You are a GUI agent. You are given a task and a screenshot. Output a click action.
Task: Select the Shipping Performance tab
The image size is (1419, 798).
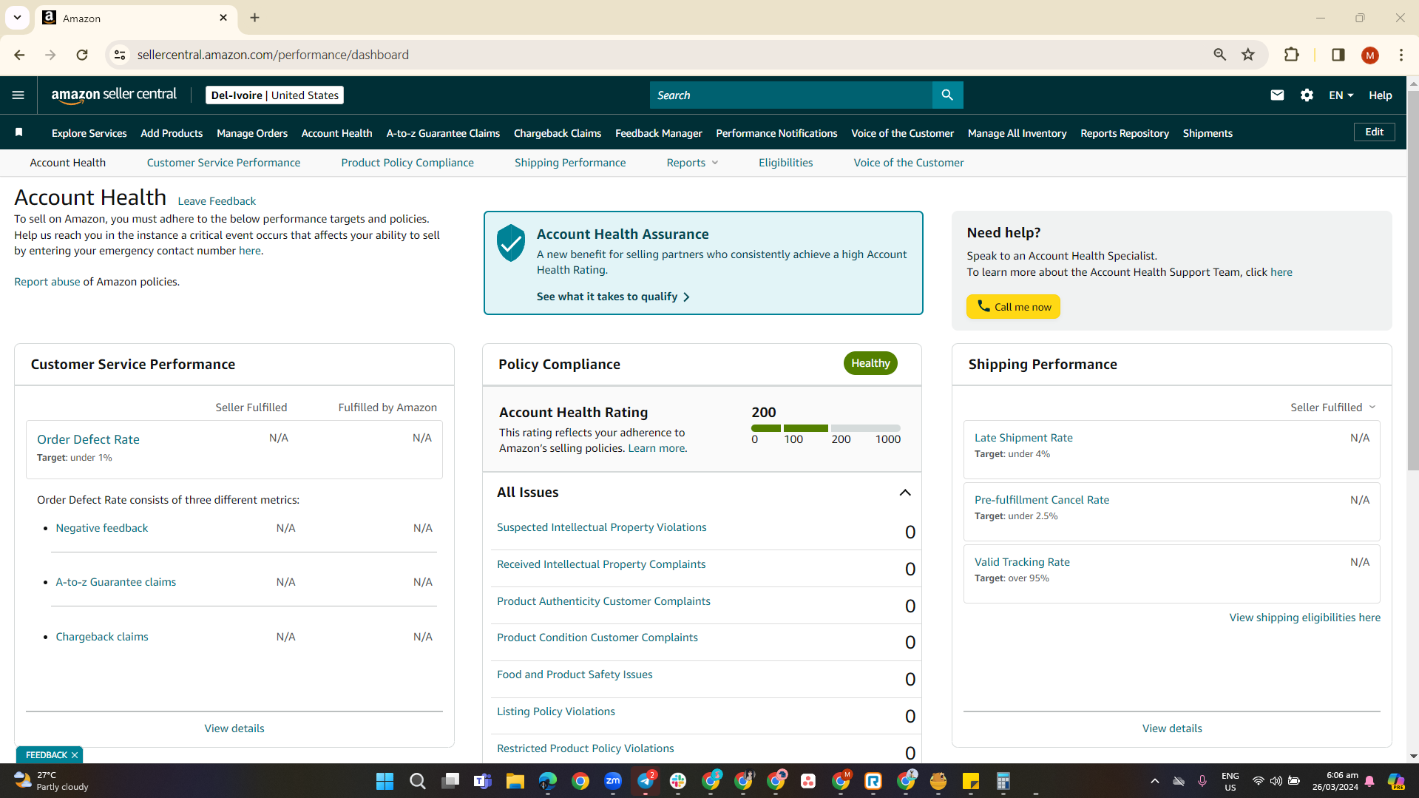[x=570, y=163]
